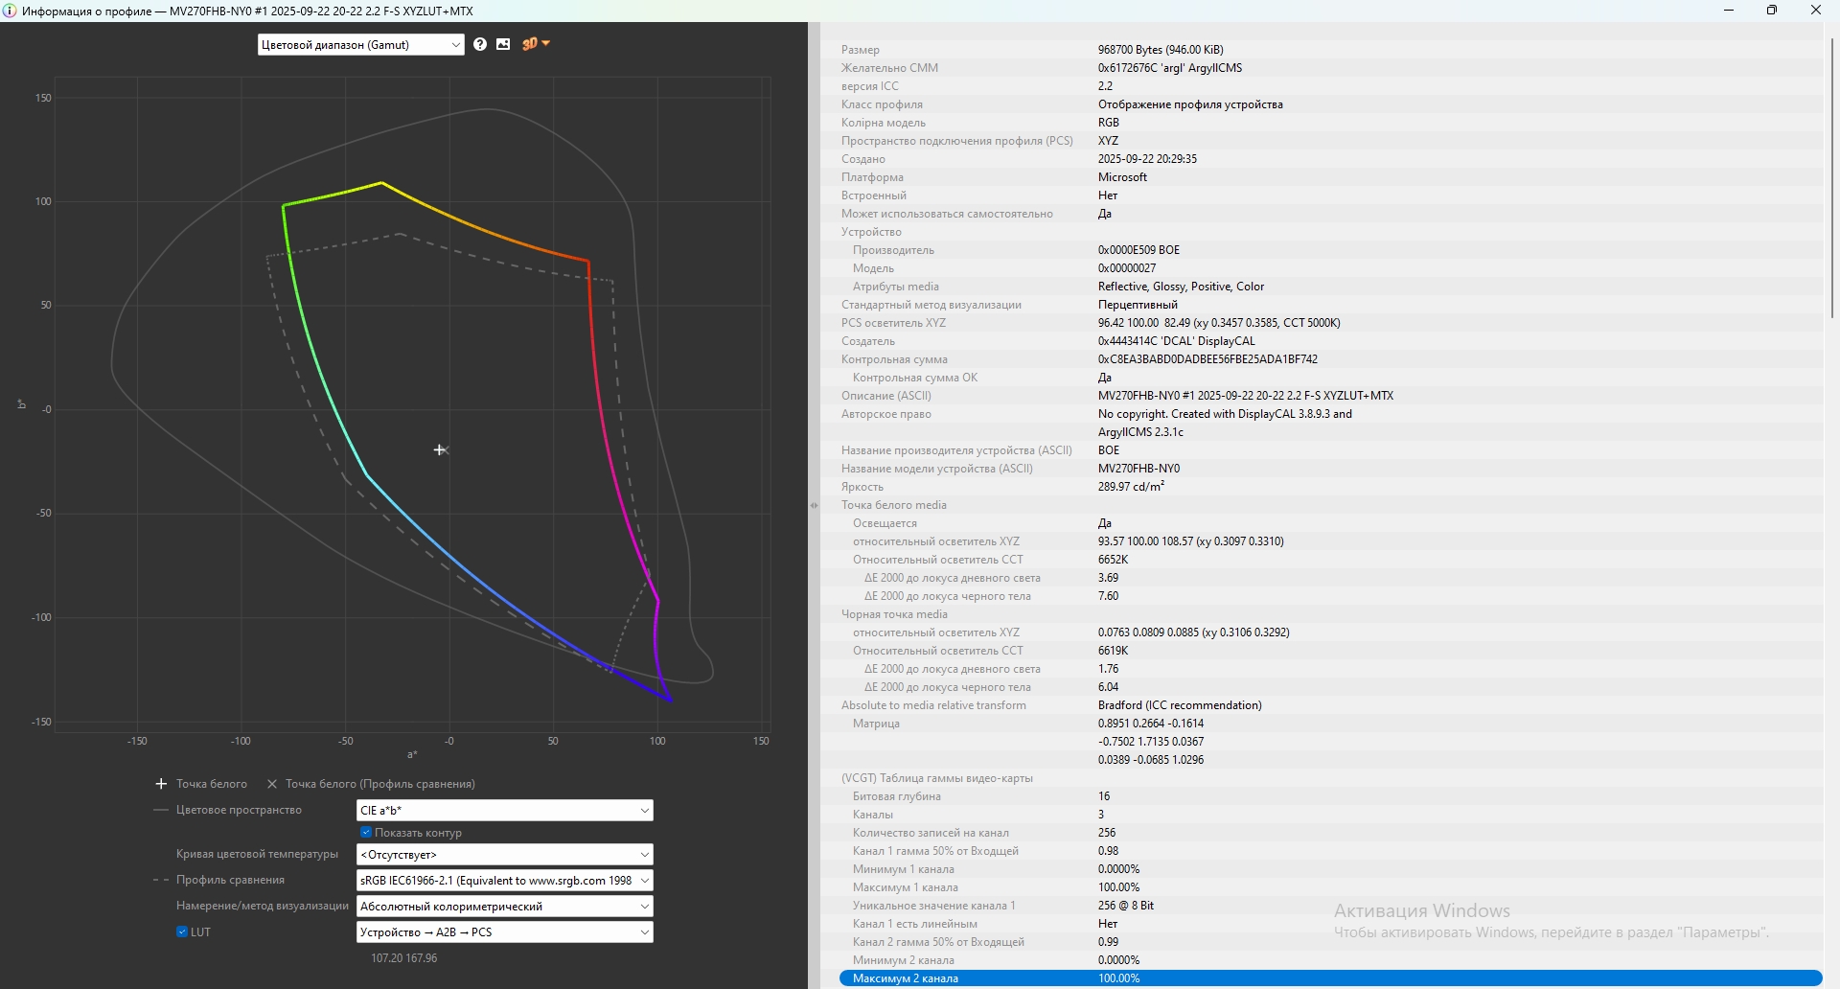Click the save gamut image icon
Viewport: 1840px width, 989px height.
coord(503,44)
